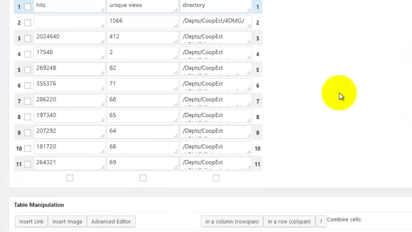Click the resize handle of hits header cell
Screen dimensions: 412x232
pos(103,10)
